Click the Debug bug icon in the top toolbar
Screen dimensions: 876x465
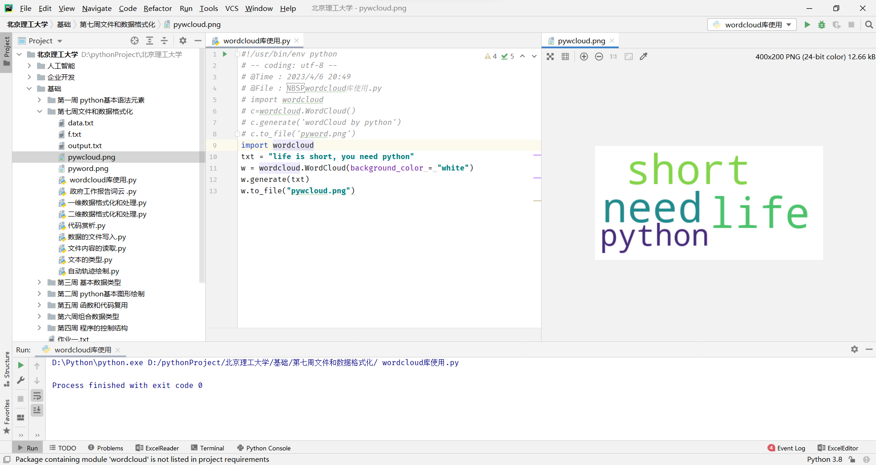(822, 25)
